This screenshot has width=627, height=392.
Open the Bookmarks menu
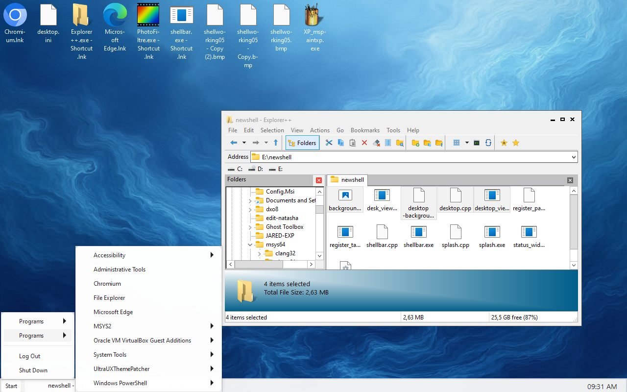(x=365, y=130)
